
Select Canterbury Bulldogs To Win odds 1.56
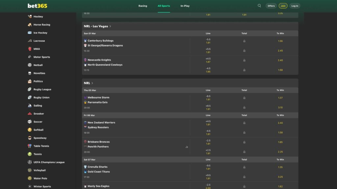tap(280, 41)
